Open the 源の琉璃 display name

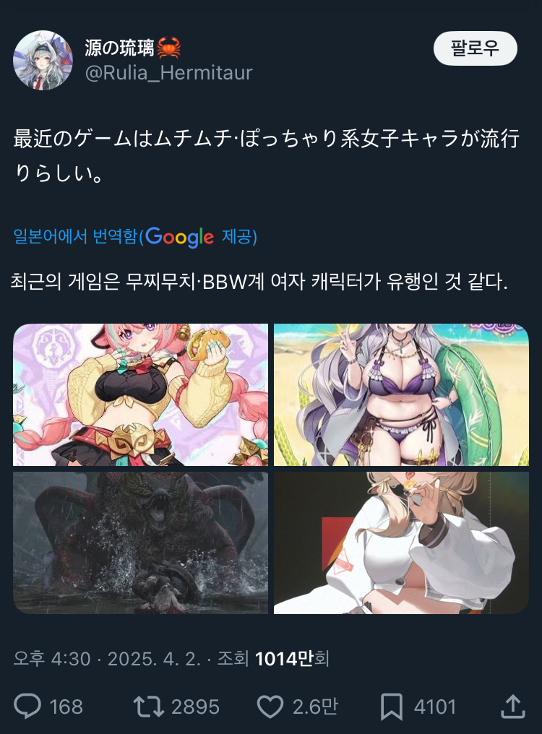pyautogui.click(x=119, y=48)
